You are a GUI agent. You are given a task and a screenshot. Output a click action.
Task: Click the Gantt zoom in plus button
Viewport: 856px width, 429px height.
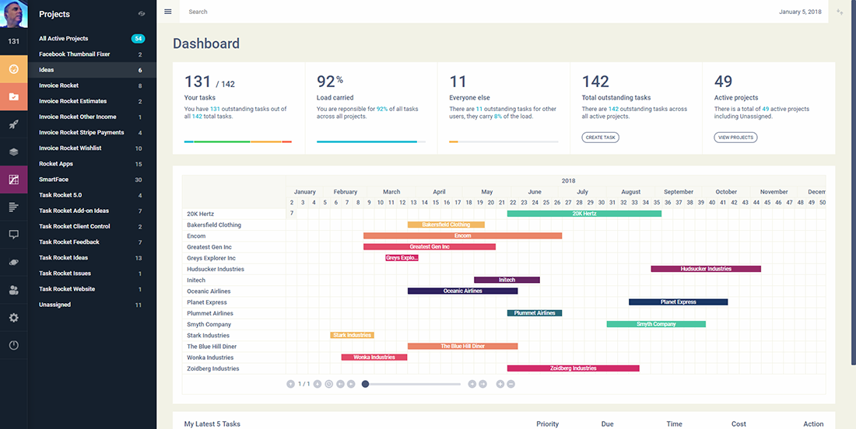tap(500, 384)
